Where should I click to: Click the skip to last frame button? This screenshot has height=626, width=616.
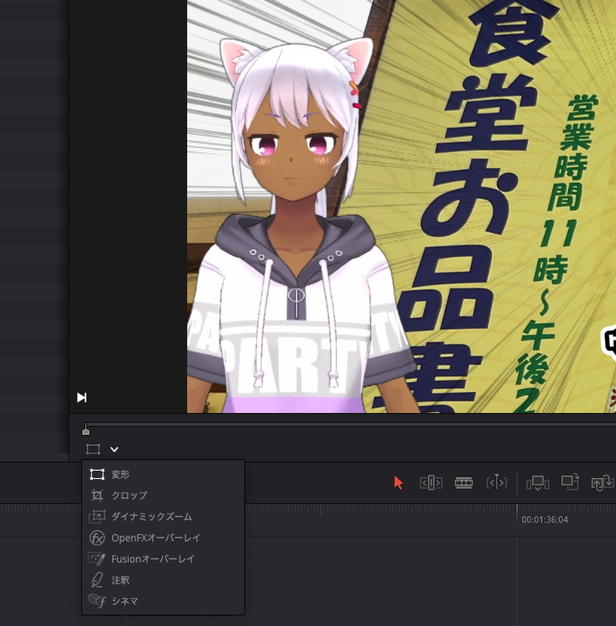(x=81, y=398)
